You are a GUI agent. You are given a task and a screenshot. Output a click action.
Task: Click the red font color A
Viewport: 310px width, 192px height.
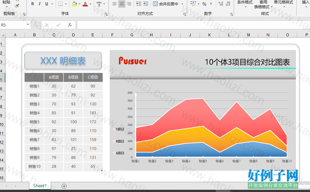[x=85, y=4]
